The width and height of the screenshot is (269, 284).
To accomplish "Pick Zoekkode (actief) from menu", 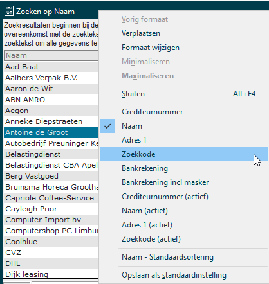I will coord(184,239).
